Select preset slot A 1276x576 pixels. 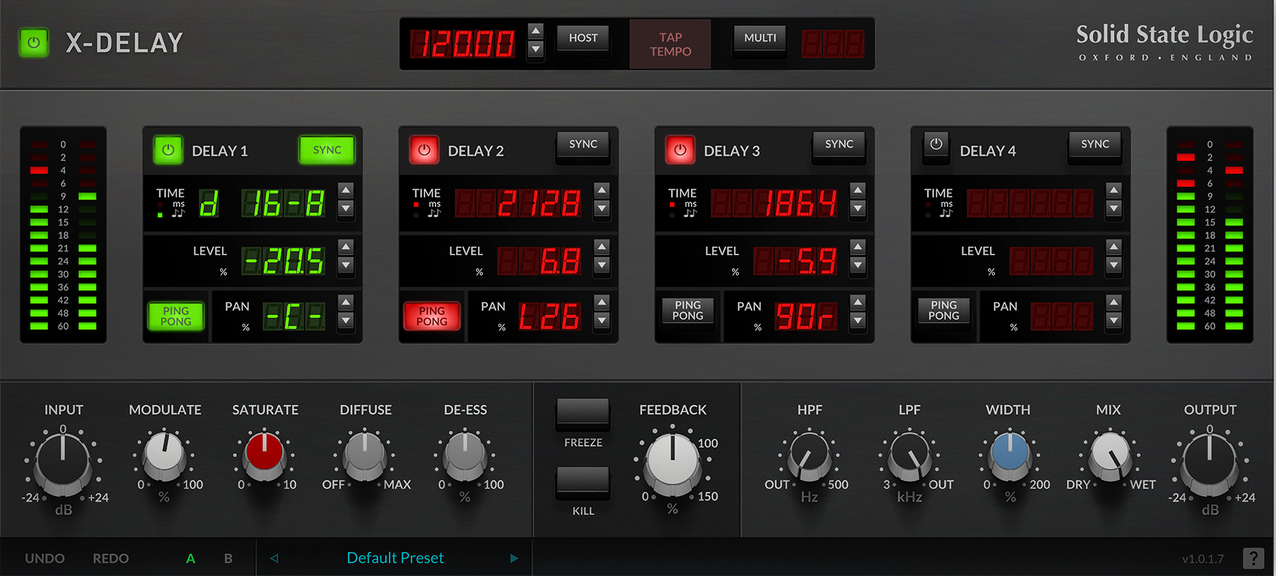click(190, 558)
